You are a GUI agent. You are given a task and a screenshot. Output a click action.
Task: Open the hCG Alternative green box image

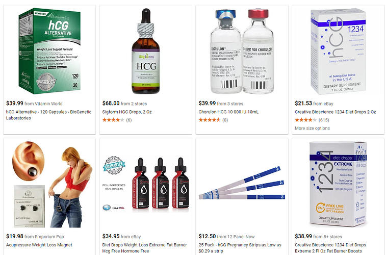pyautogui.click(x=49, y=51)
